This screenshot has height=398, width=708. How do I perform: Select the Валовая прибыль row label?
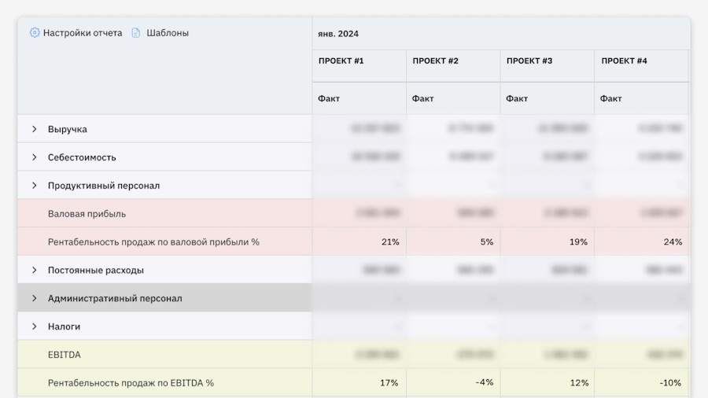point(87,214)
